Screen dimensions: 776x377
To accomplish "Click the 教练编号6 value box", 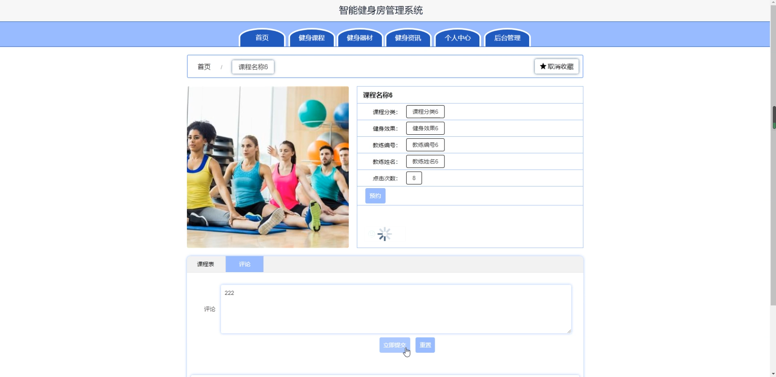I will coord(425,145).
